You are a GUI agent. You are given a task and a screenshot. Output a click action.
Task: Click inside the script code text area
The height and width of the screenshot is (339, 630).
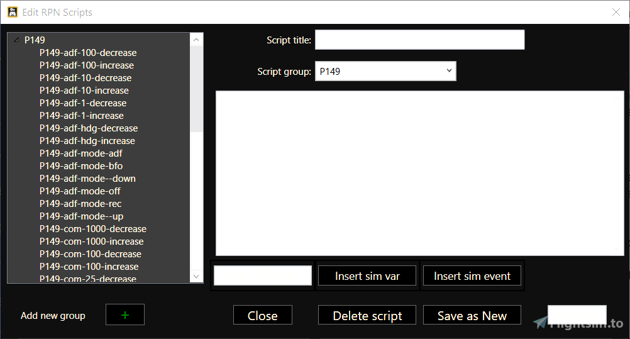(x=419, y=173)
